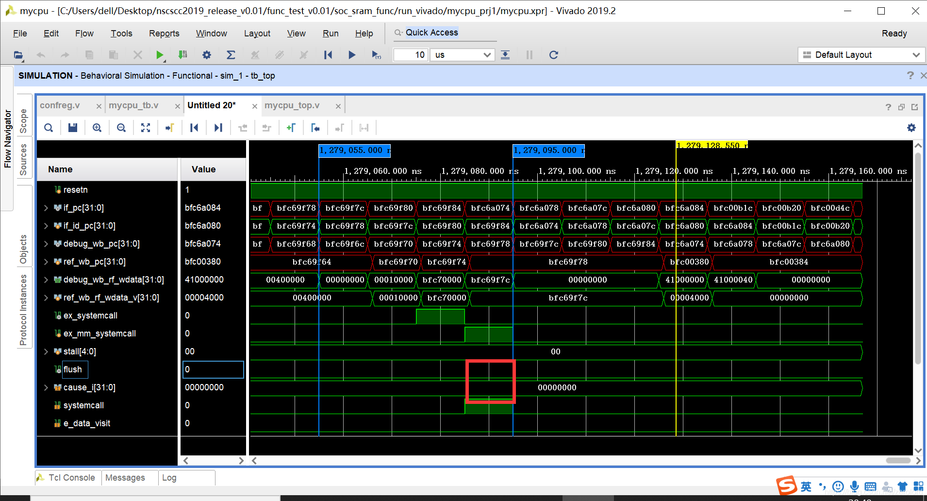Click the Open Project toolbar icon

18,55
